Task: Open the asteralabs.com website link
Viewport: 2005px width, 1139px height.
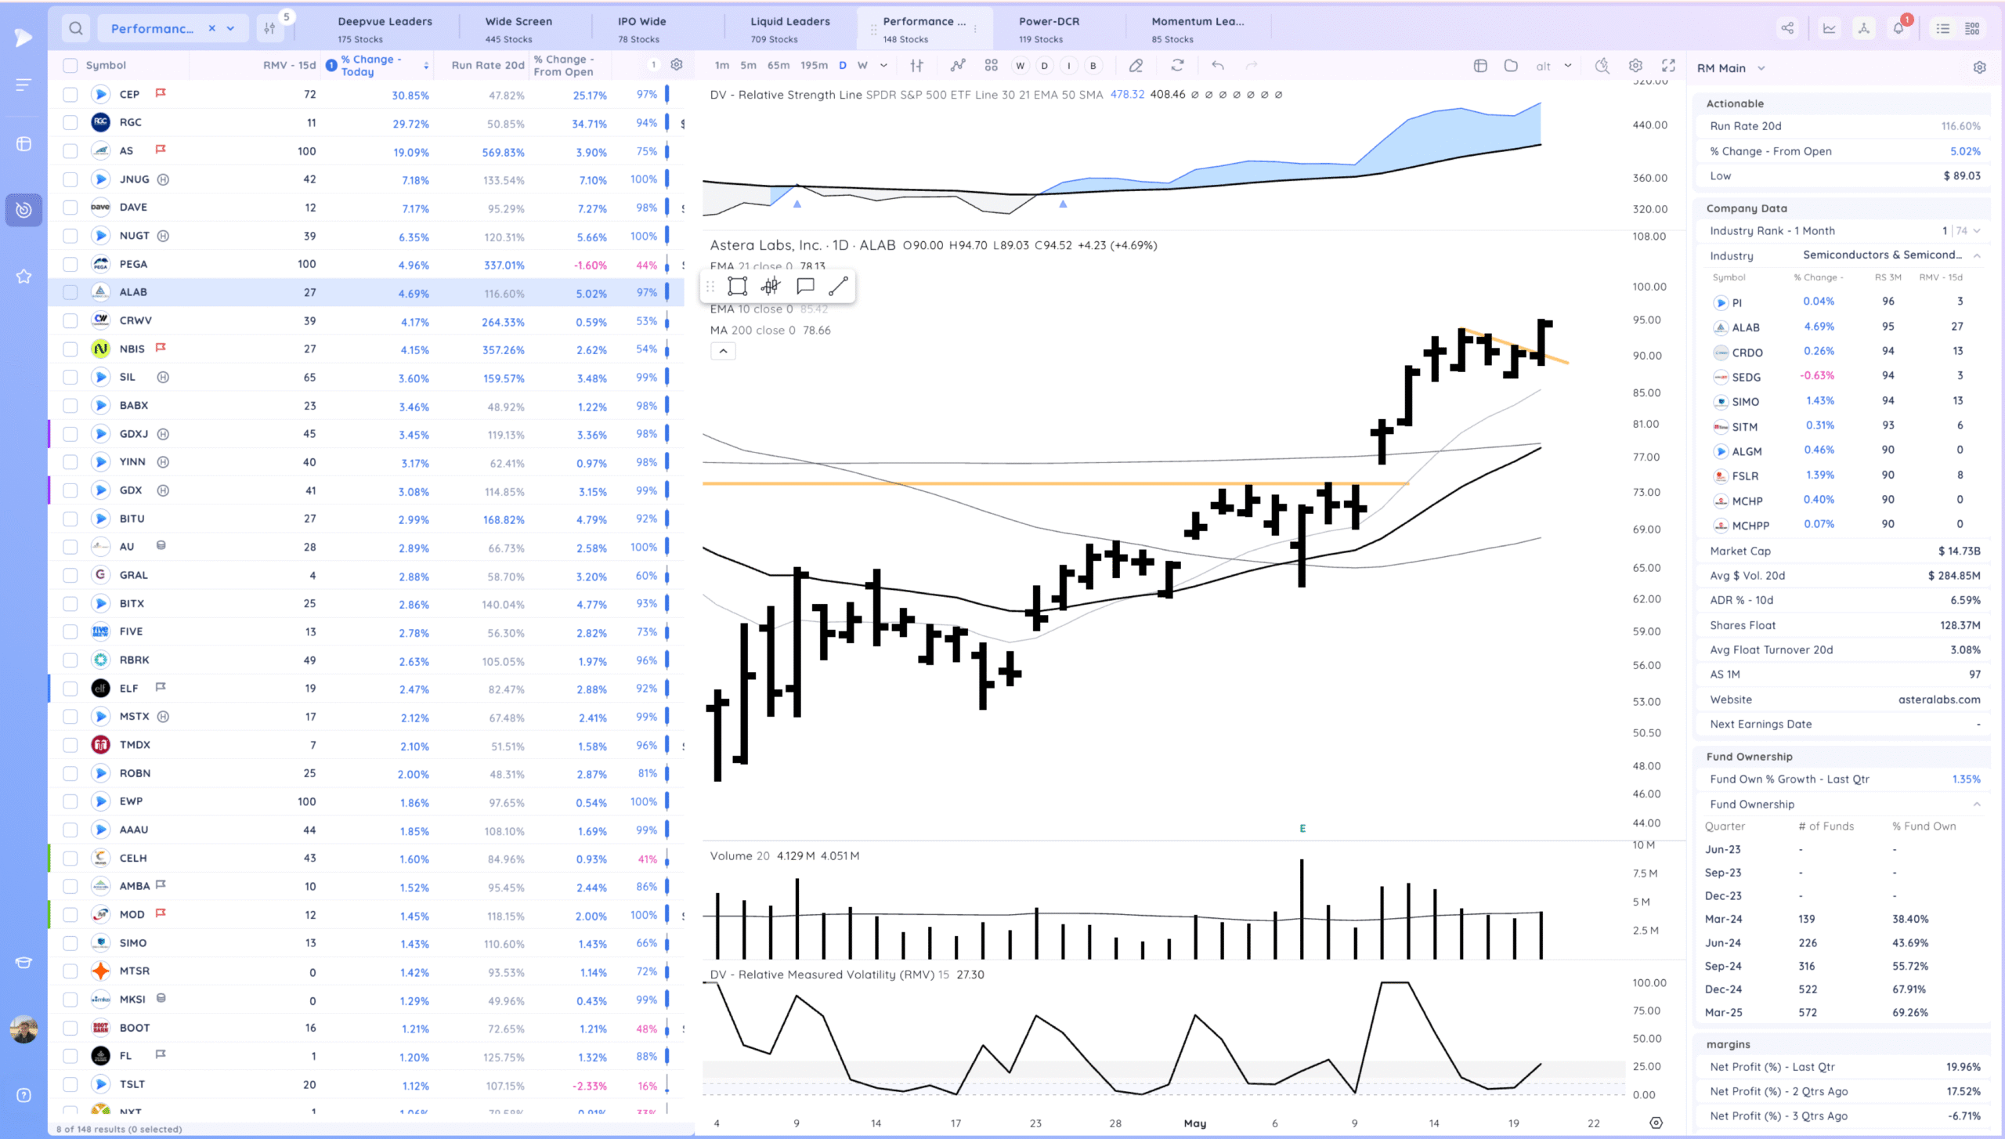Action: pyautogui.click(x=1938, y=700)
